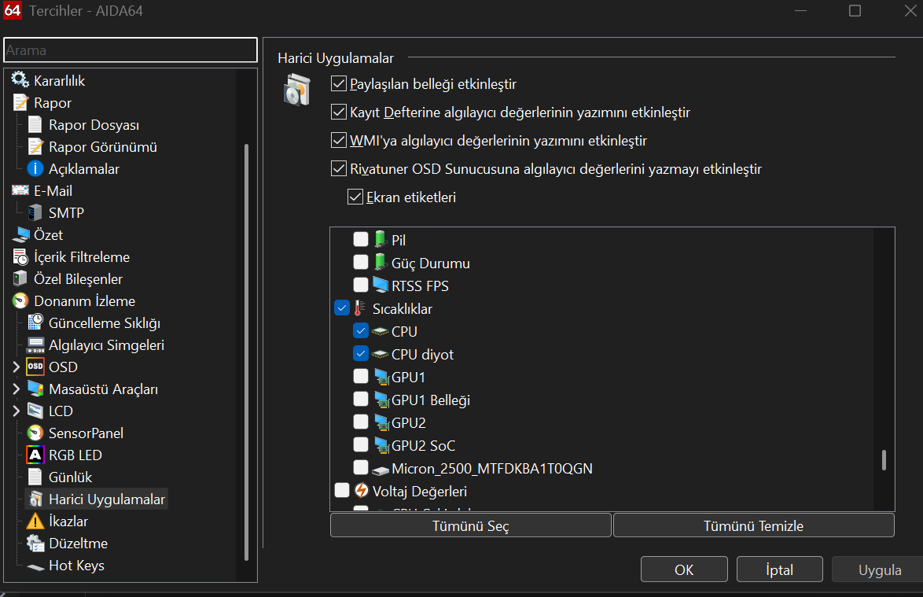Click the Arama search field

point(131,50)
